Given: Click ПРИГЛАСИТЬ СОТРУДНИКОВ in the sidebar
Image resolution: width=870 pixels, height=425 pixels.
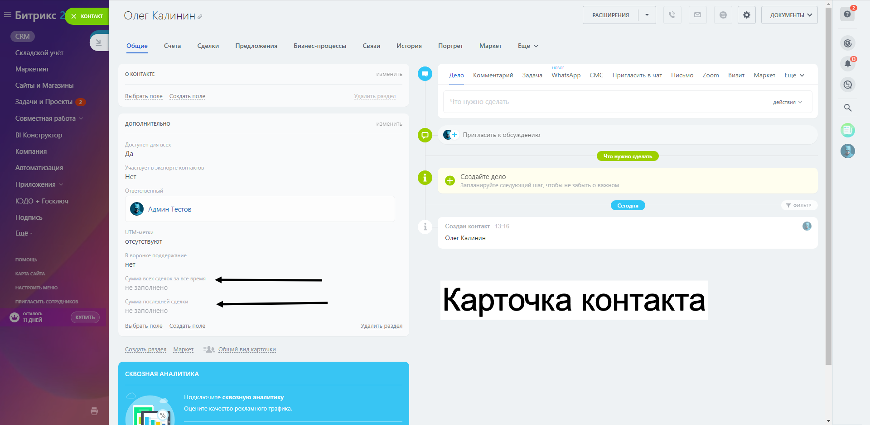Looking at the screenshot, I should [47, 302].
